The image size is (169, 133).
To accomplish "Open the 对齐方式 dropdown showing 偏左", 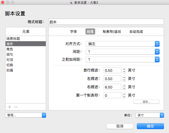I will tap(123, 44).
